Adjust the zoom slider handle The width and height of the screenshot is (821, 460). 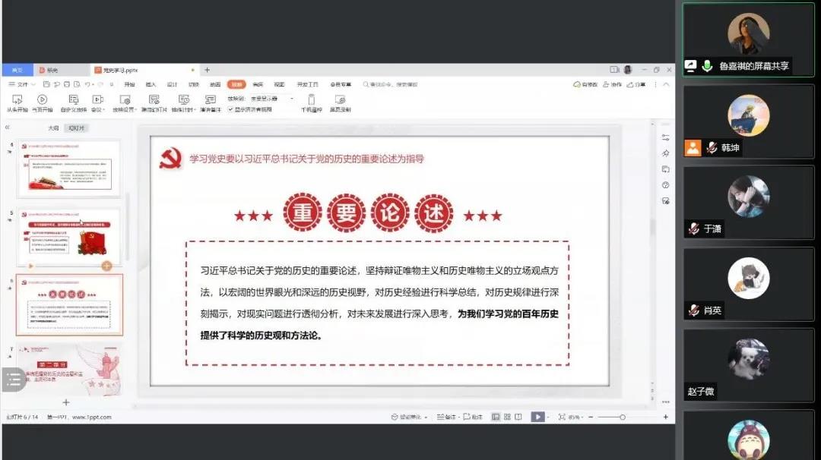pyautogui.click(x=623, y=417)
